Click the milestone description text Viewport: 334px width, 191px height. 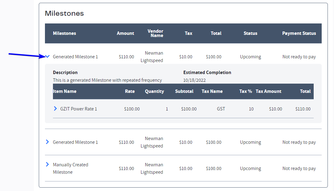[x=107, y=80]
